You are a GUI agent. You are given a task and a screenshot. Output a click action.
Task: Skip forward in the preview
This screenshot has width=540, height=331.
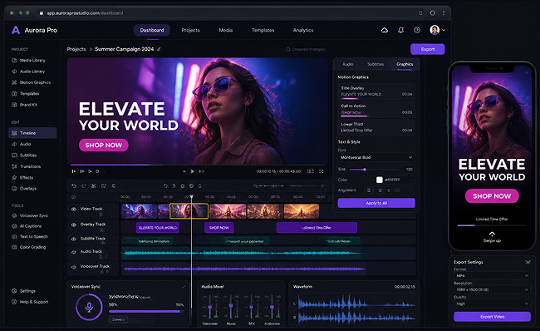202,171
